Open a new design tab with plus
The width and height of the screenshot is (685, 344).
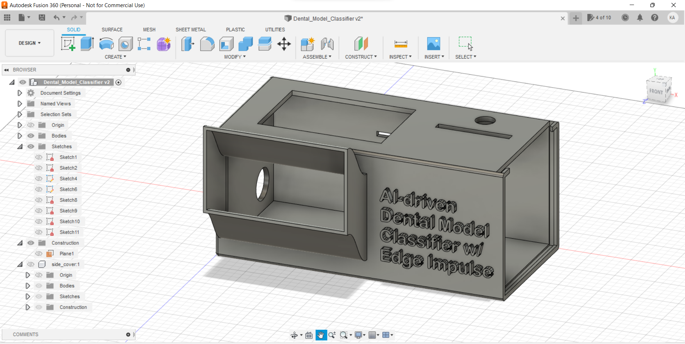coord(576,18)
